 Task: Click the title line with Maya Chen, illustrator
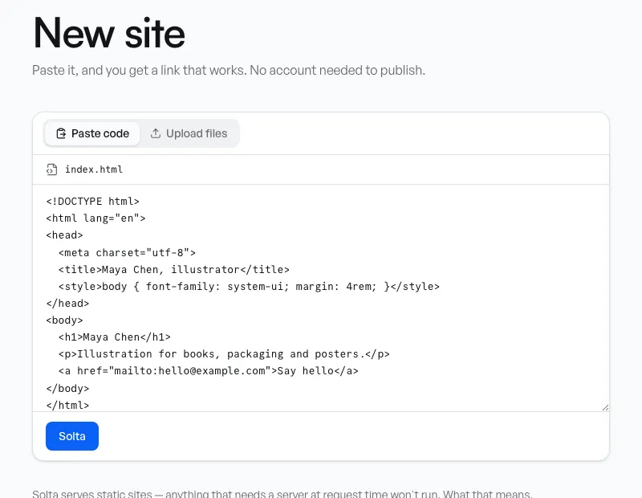click(x=174, y=269)
